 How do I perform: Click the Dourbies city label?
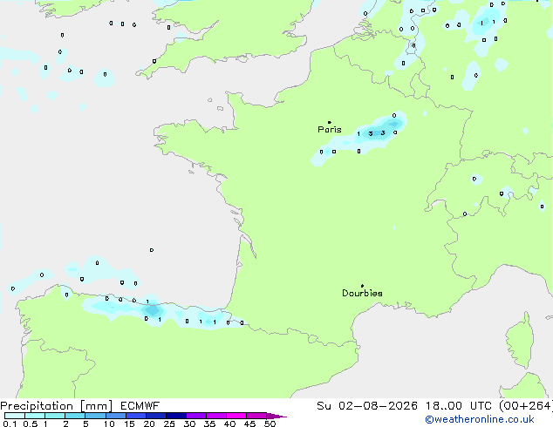click(362, 293)
